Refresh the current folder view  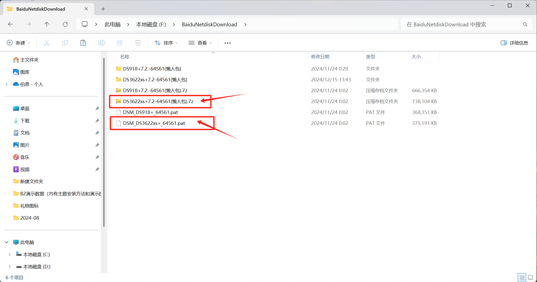coord(65,24)
